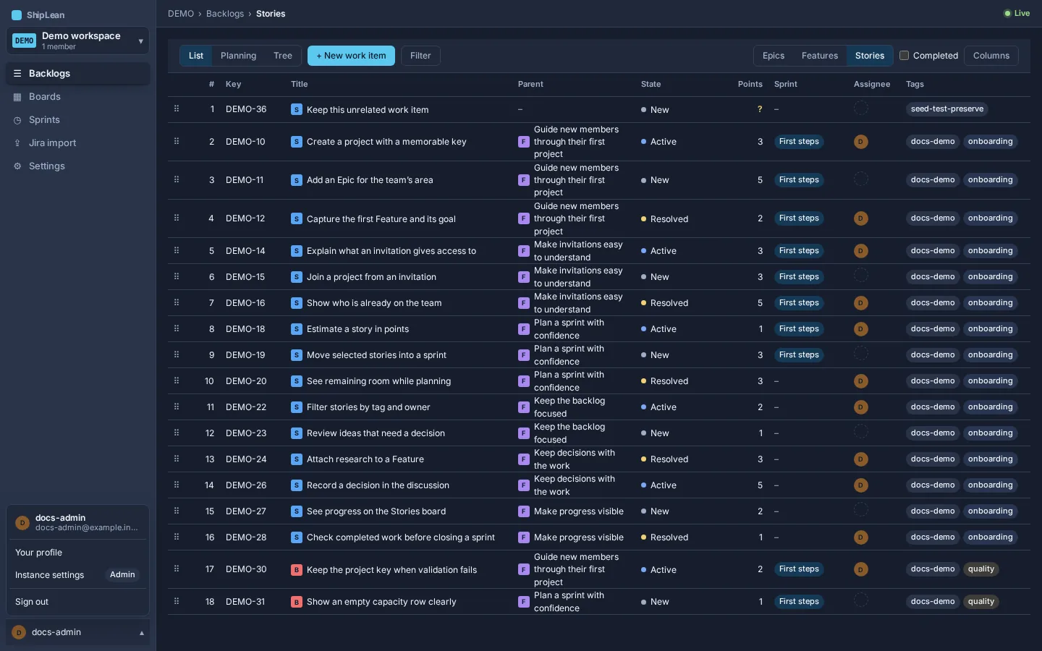Click the Jira import upload icon
Screen dimensions: 1042x651
17,143
